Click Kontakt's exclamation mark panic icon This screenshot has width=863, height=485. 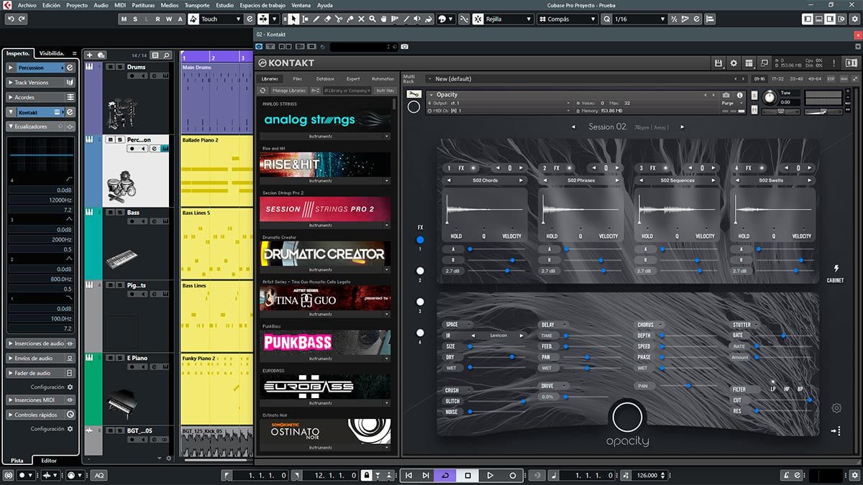coord(835,63)
